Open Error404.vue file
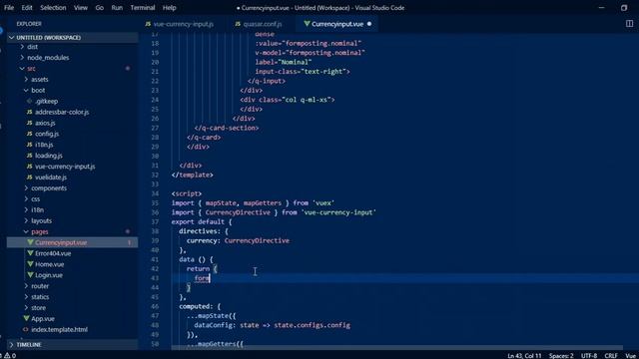This screenshot has width=639, height=359. tap(73, 253)
